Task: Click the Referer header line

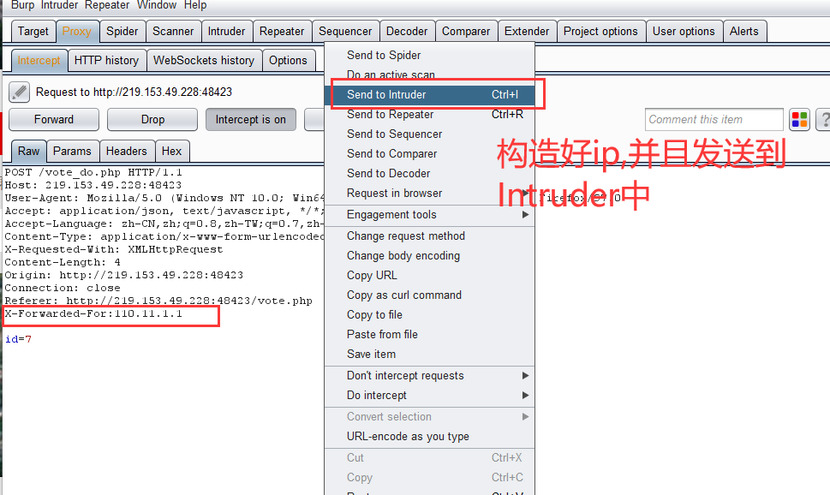Action: click(x=158, y=301)
